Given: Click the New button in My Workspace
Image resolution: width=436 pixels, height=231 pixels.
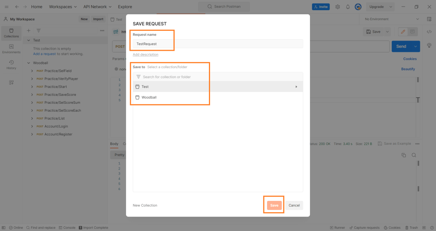Looking at the screenshot, I should point(84,19).
